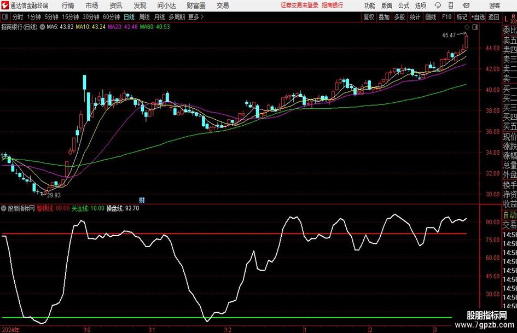Open the 市场 menu
This screenshot has width=517, height=333.
coord(92,5)
